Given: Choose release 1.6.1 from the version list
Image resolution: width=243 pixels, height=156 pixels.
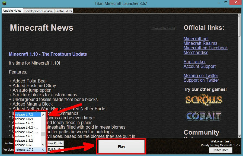Looking at the screenshot, I should tap(28, 136).
